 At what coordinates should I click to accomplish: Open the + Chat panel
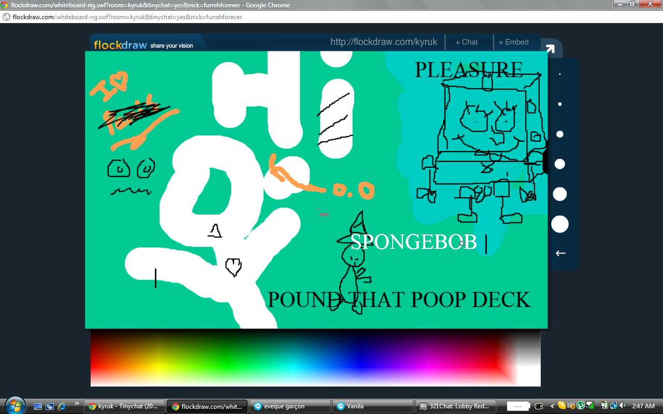point(467,42)
